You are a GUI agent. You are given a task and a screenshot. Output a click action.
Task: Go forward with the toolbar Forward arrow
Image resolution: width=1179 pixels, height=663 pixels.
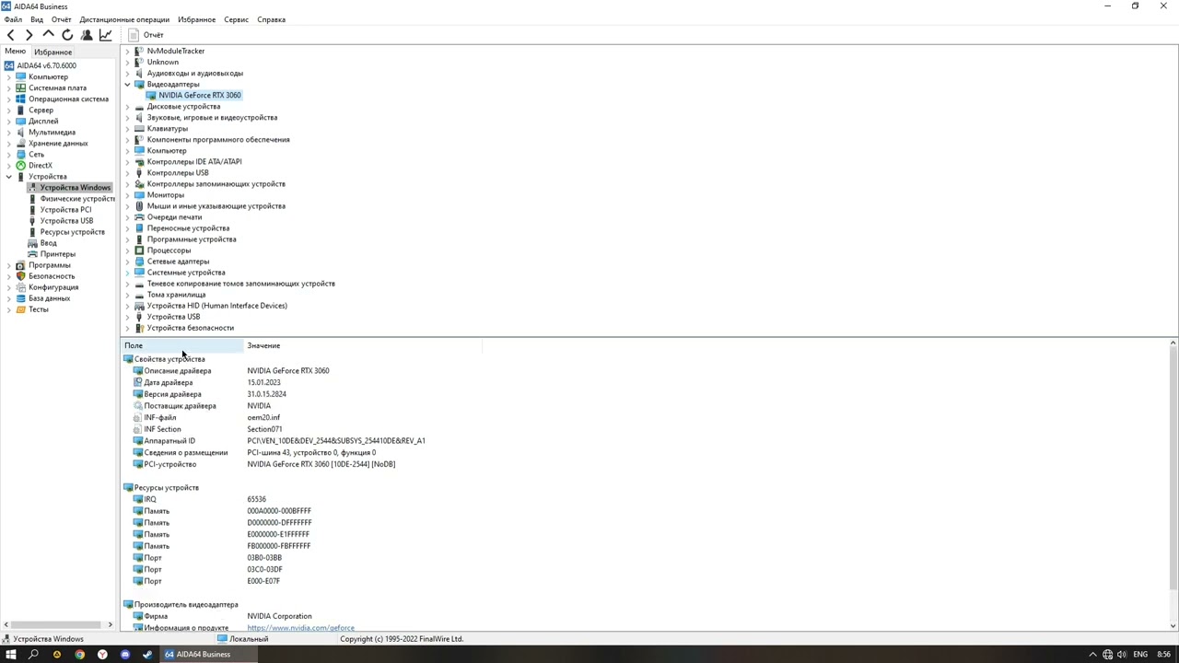pos(29,35)
